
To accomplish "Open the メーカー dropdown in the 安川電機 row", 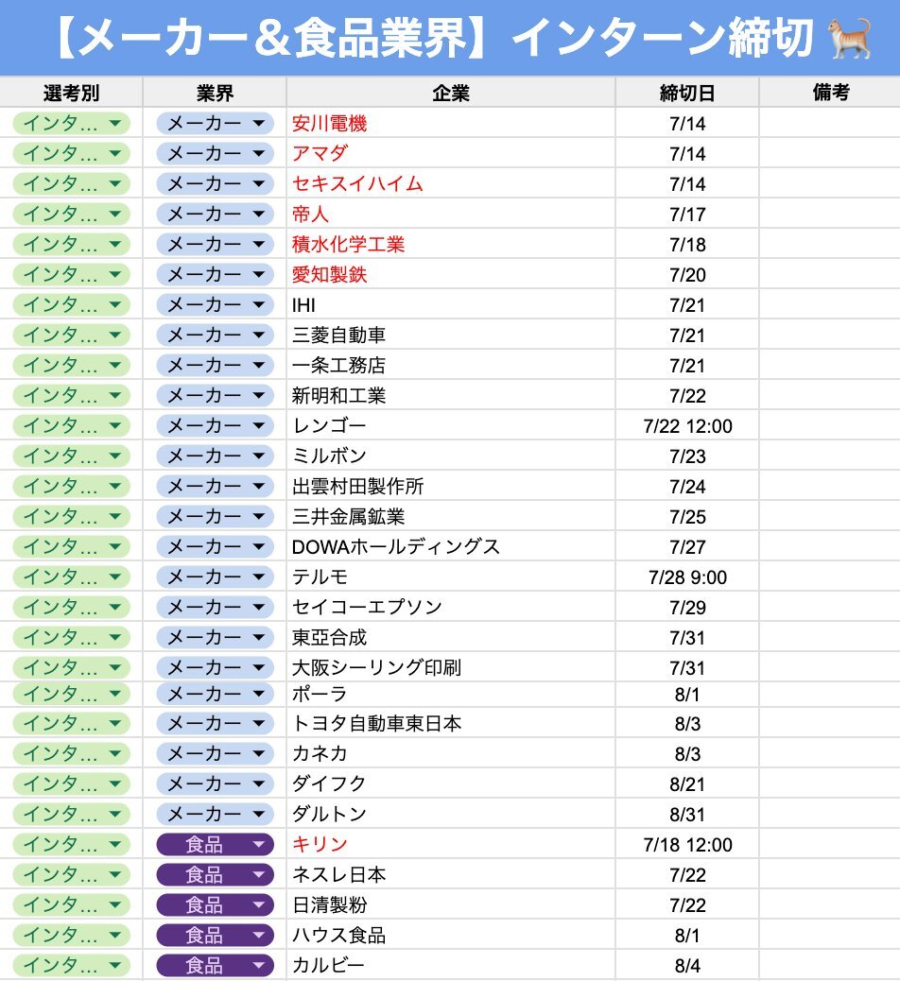I will click(x=215, y=123).
